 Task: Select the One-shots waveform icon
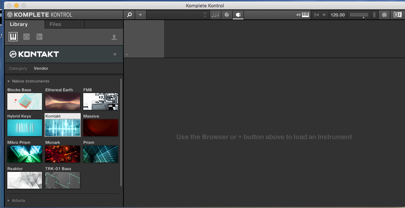39,36
